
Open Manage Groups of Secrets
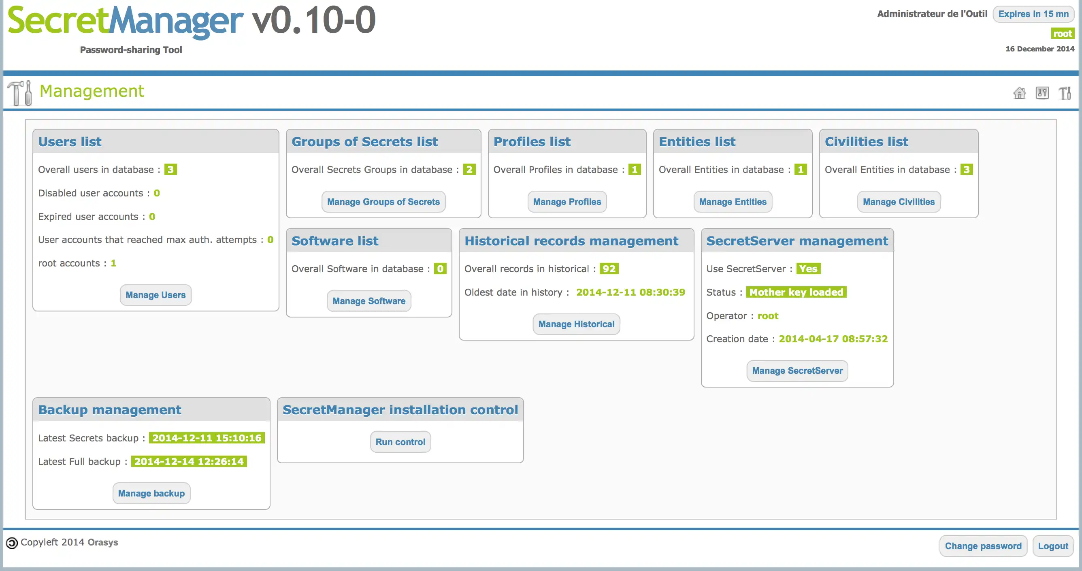tap(383, 201)
